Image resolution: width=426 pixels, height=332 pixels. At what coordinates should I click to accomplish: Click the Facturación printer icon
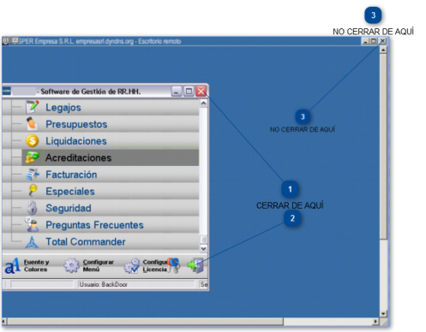[33, 175]
